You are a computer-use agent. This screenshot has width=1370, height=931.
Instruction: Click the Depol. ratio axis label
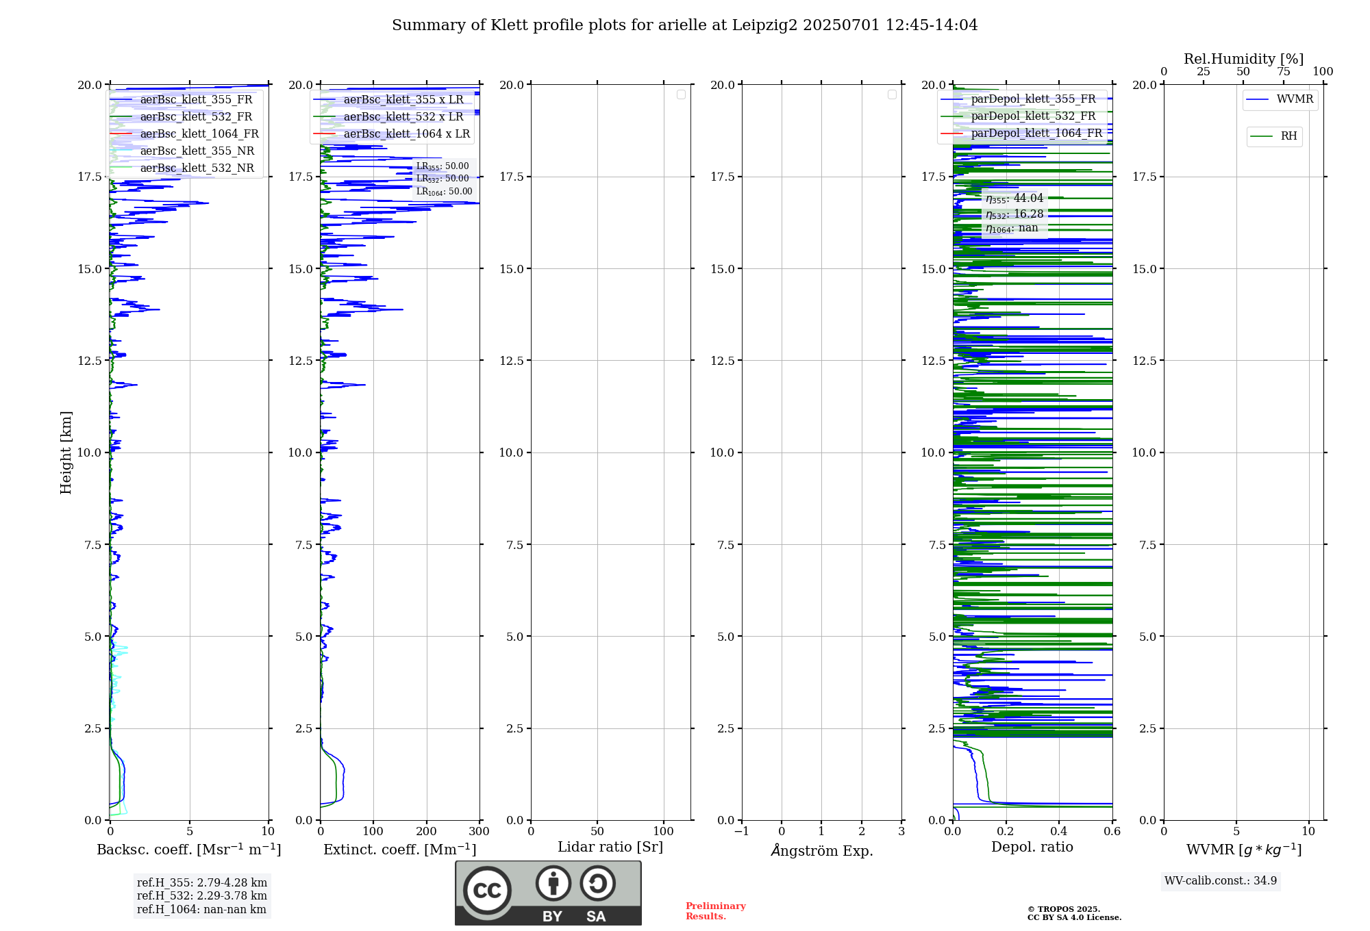[1032, 847]
